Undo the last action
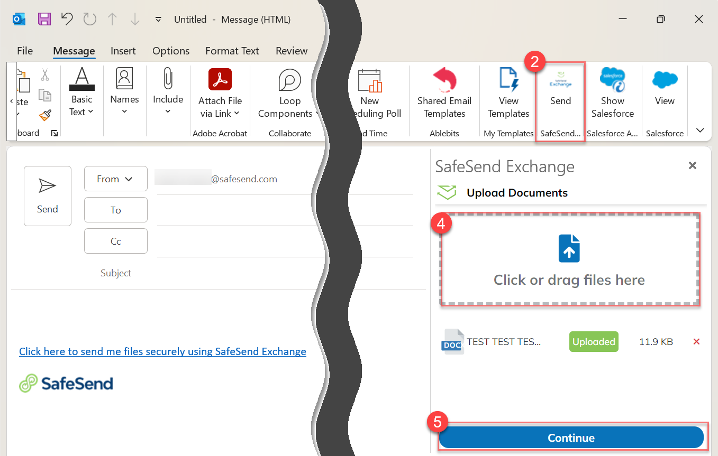The image size is (718, 456). [67, 18]
